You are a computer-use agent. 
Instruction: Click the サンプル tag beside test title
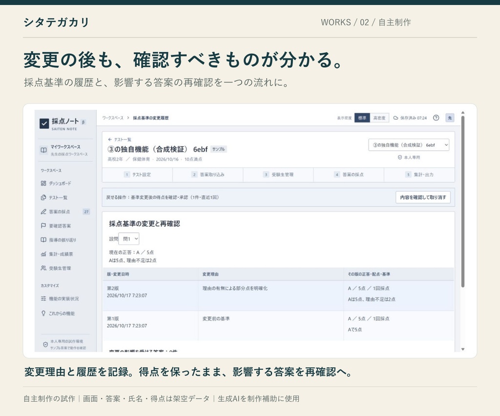(x=218, y=149)
